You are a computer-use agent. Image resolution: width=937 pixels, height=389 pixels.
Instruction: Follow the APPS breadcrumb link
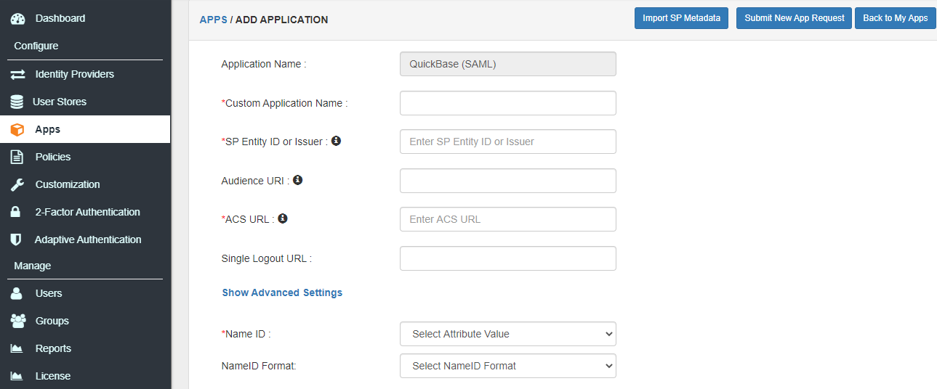[213, 20]
